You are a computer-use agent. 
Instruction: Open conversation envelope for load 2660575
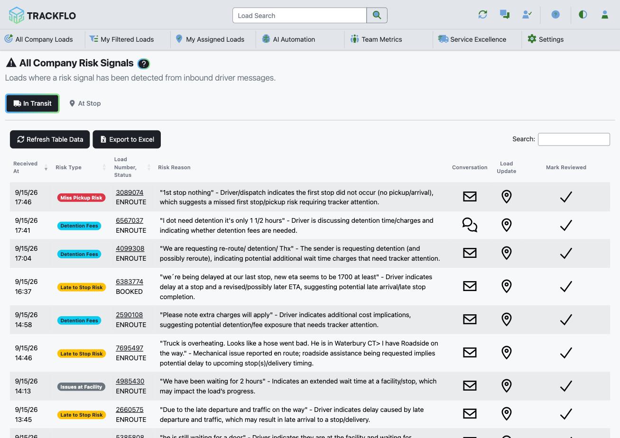(x=470, y=414)
